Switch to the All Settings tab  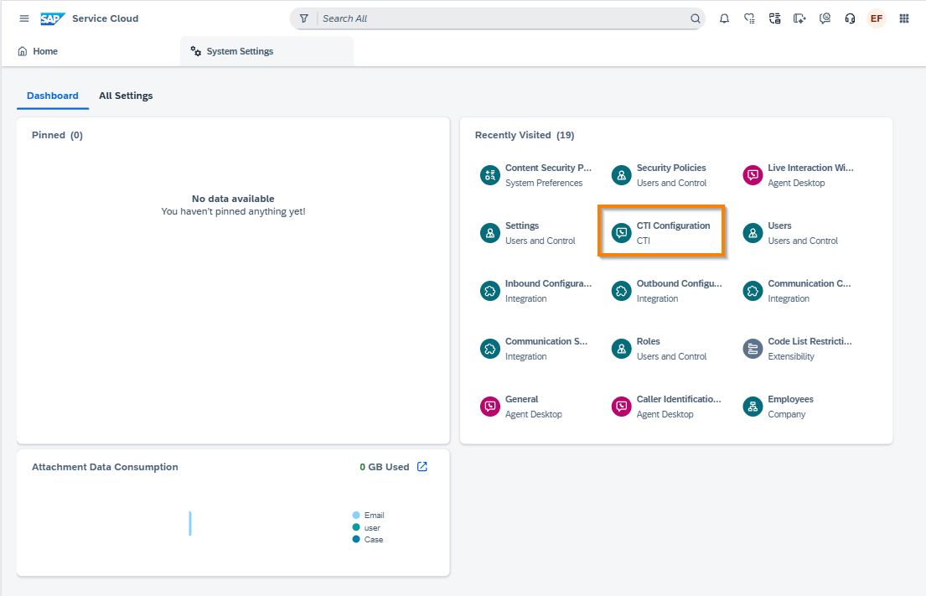coord(126,96)
